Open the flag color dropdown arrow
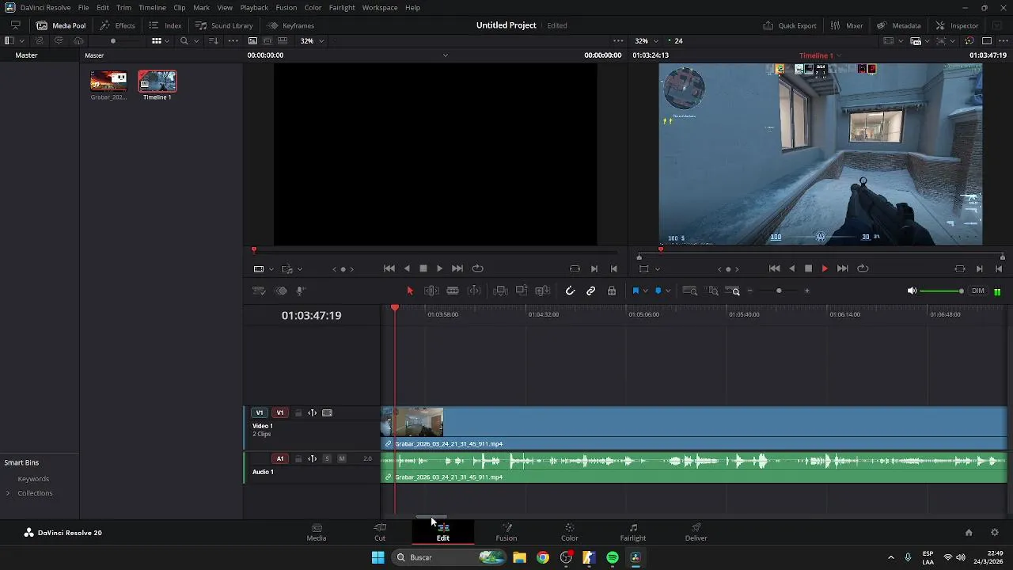Image resolution: width=1013 pixels, height=570 pixels. click(x=645, y=291)
